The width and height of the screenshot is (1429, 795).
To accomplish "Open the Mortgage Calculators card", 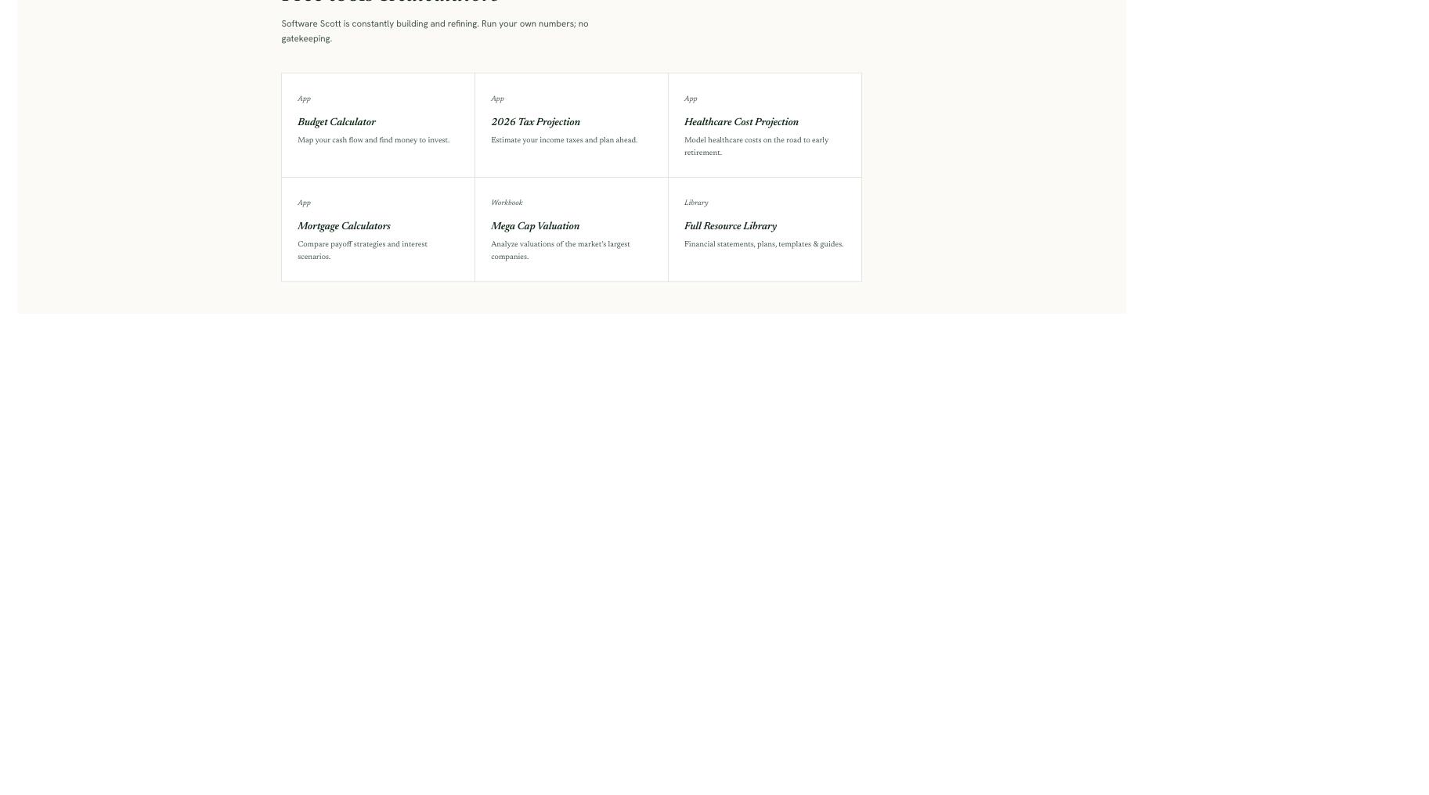I will [x=378, y=229].
